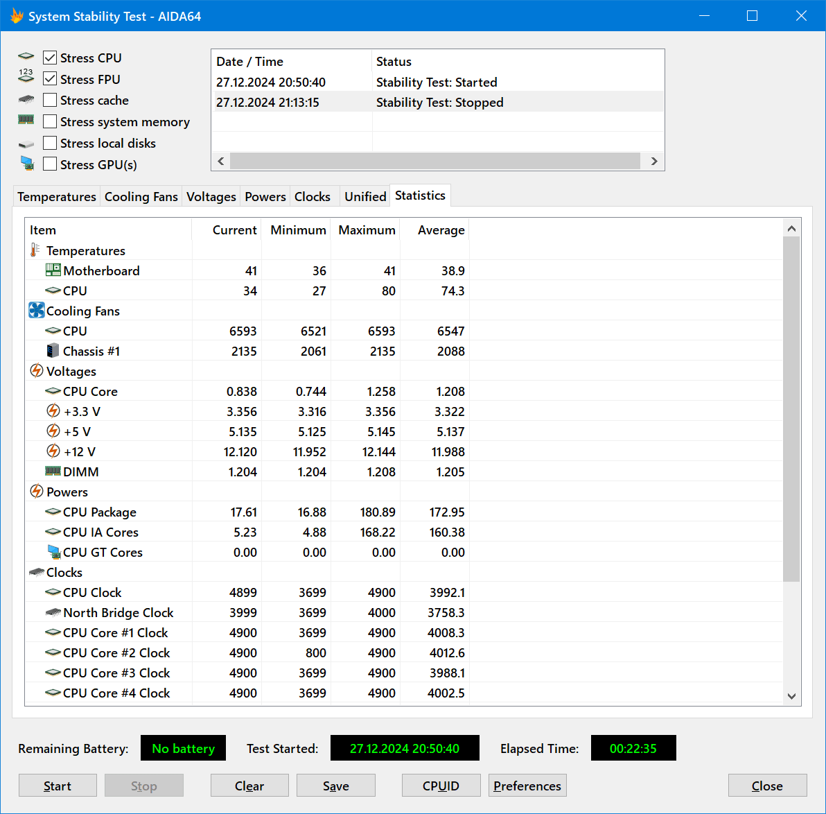Open the Preferences button
This screenshot has height=814, width=826.
coord(527,786)
